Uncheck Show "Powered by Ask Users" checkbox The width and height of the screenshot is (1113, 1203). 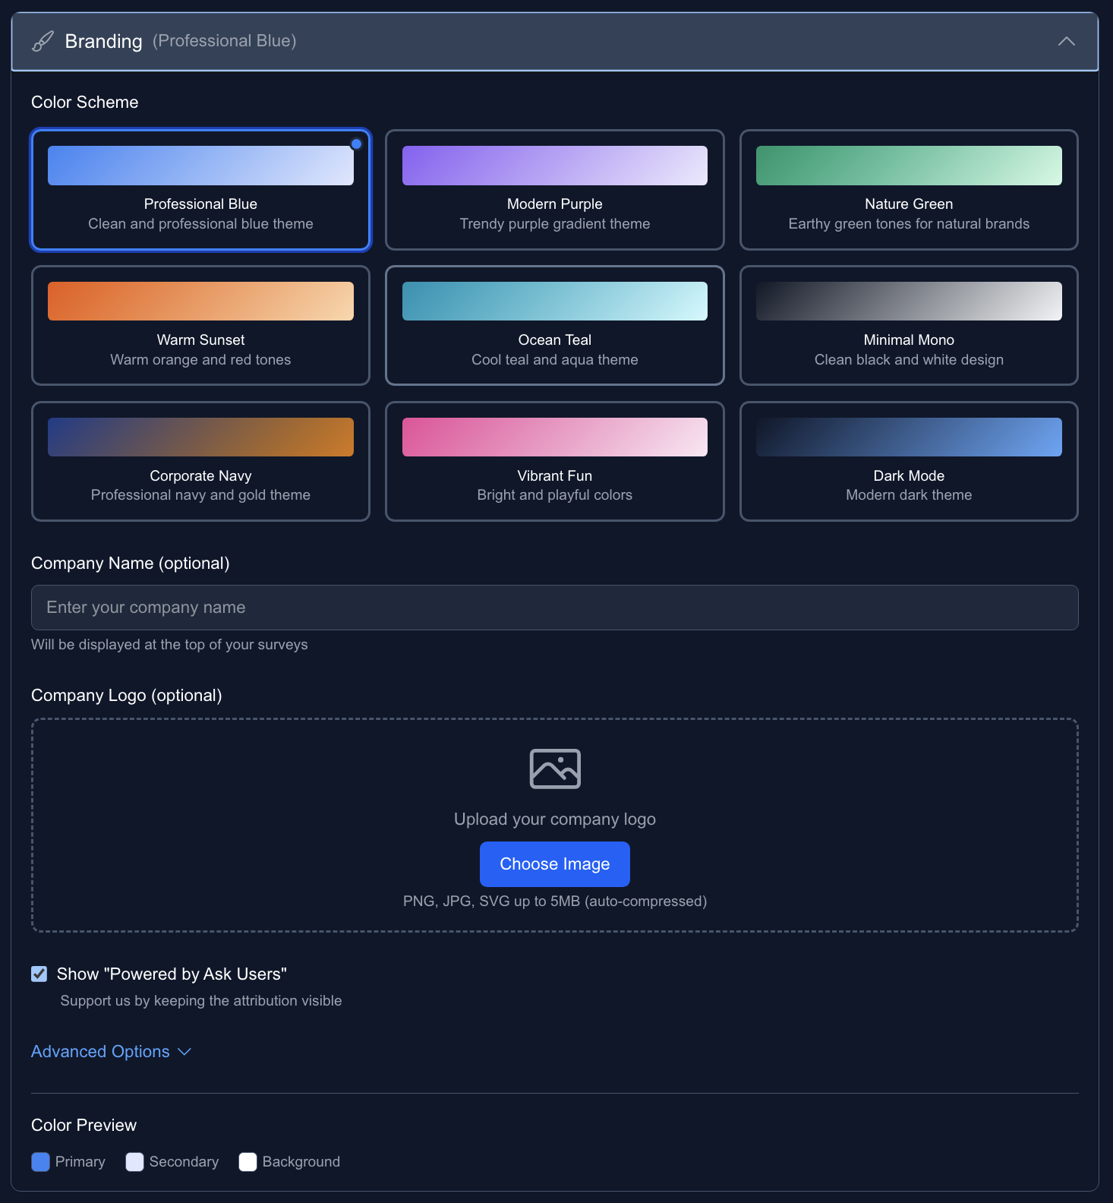tap(39, 974)
